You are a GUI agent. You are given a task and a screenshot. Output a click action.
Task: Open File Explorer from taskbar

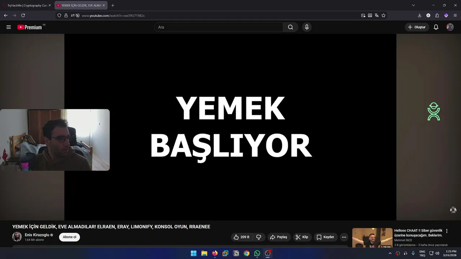[204, 253]
